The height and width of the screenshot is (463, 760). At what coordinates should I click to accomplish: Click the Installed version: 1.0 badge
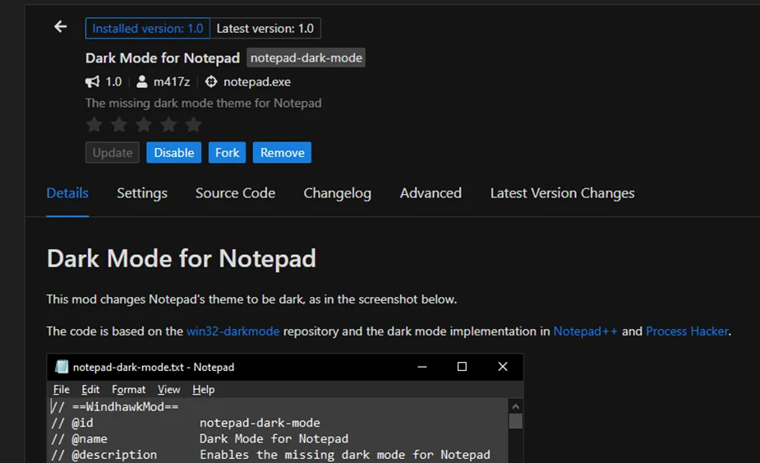click(x=148, y=28)
